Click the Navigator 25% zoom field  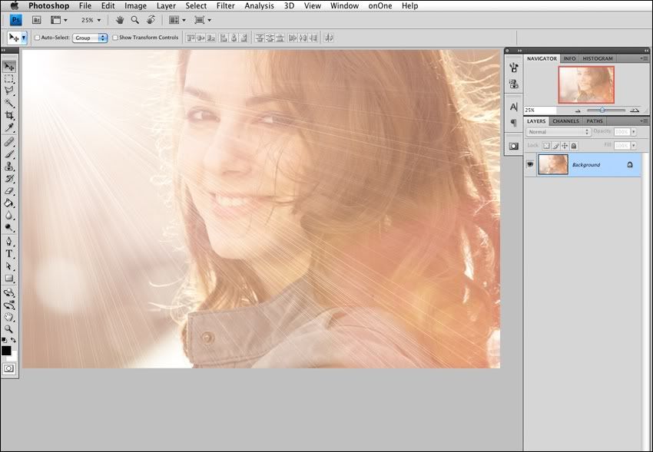tap(540, 111)
